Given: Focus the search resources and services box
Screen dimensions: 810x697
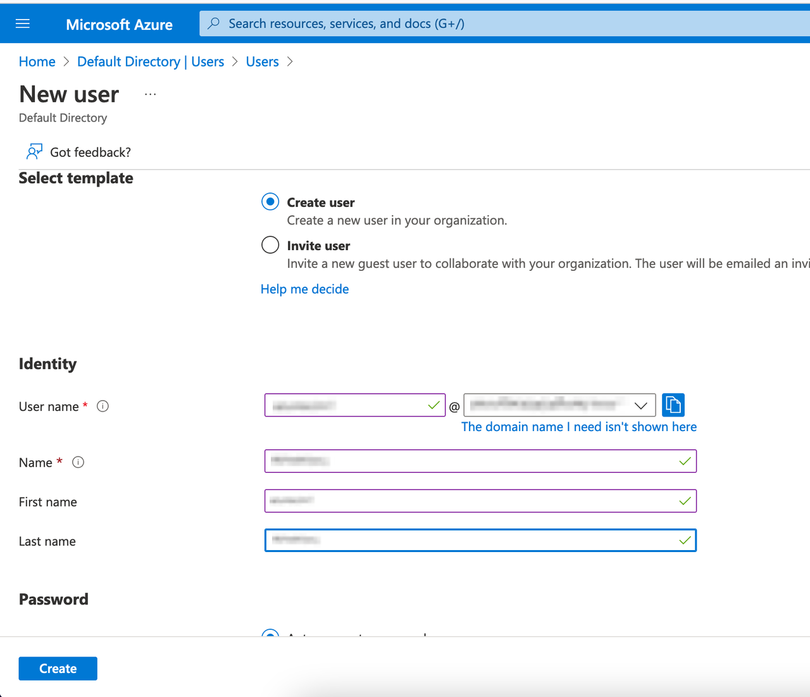Looking at the screenshot, I should tap(505, 23).
